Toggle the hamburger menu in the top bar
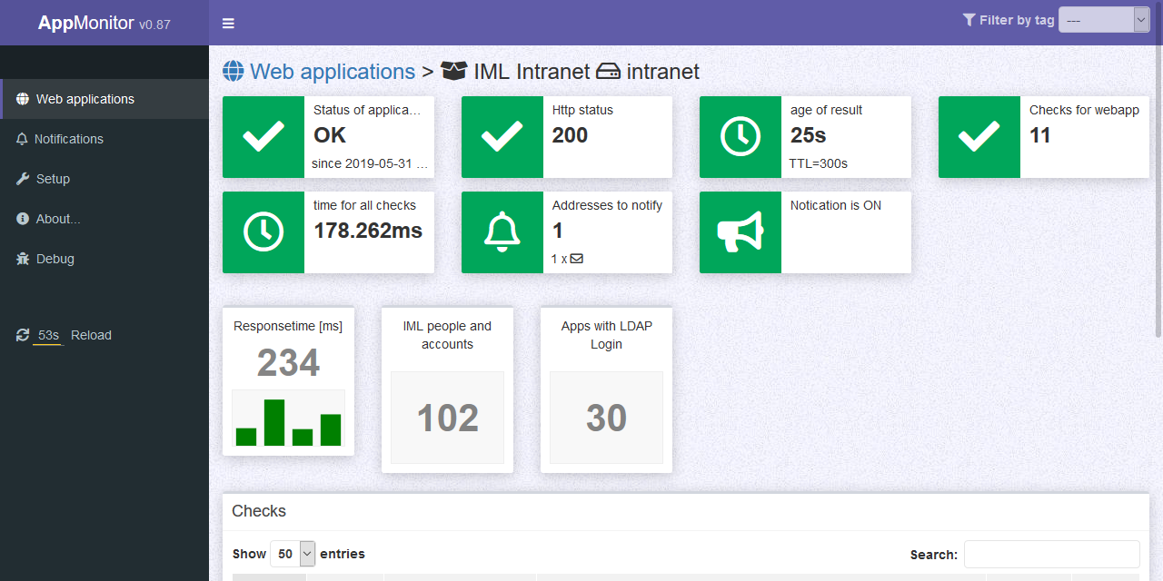Image resolution: width=1163 pixels, height=581 pixels. [x=228, y=23]
